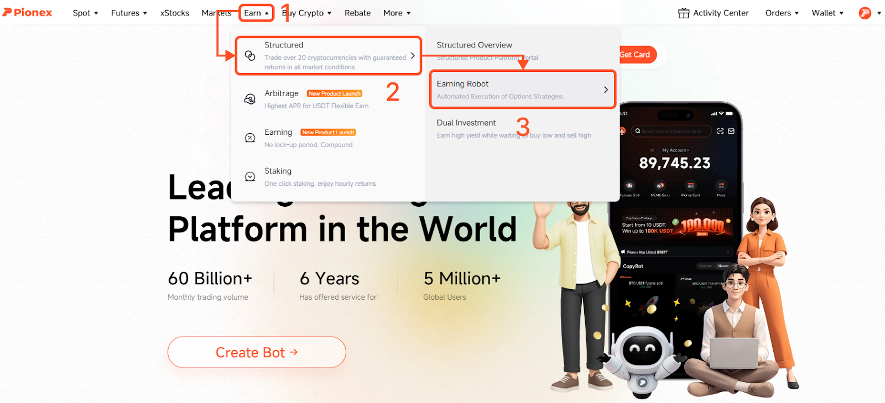Click the Pionex logo

[x=28, y=13]
